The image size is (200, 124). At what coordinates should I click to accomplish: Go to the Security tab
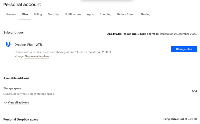coord(53,15)
